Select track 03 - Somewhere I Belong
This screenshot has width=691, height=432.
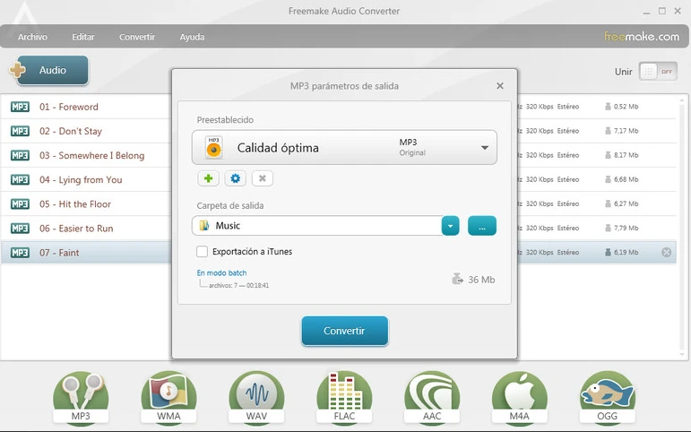(x=91, y=155)
